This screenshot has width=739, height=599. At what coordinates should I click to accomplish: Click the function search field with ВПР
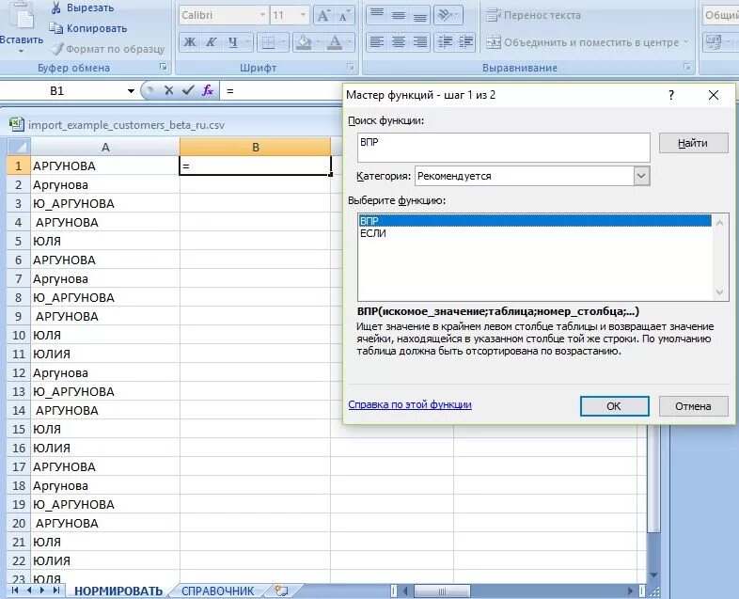coord(504,148)
